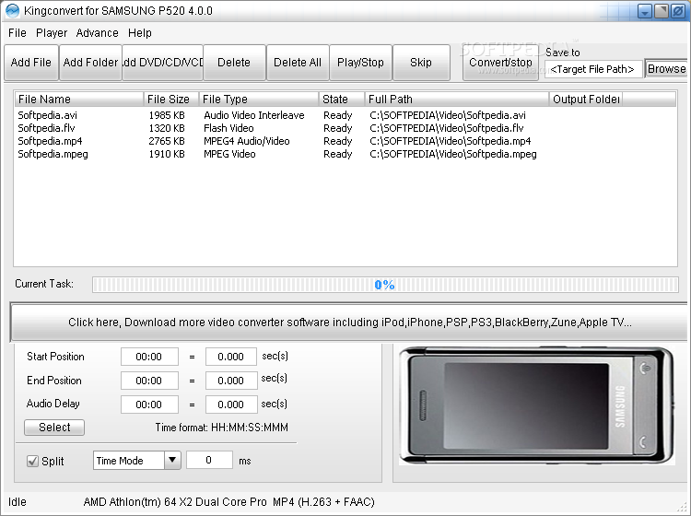Image resolution: width=691 pixels, height=516 pixels.
Task: Click the End Position seconds field
Action: click(x=231, y=381)
